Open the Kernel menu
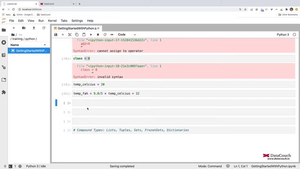 [52, 21]
